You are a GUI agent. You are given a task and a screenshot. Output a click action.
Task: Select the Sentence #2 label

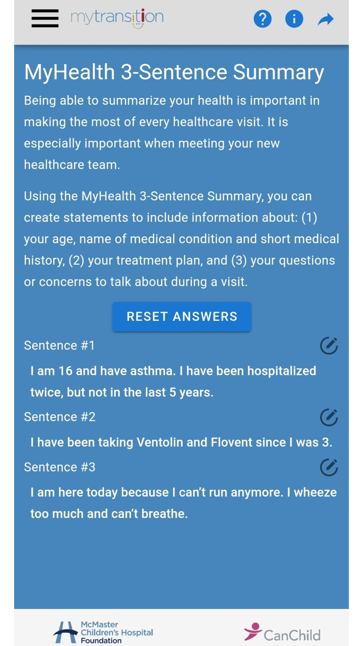(x=59, y=417)
